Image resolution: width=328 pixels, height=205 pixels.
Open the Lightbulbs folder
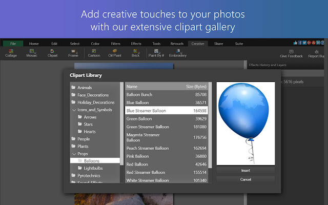(x=94, y=168)
